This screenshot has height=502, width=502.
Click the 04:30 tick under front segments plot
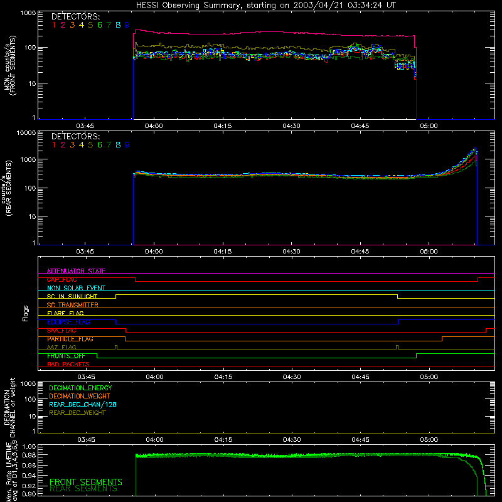pyautogui.click(x=291, y=126)
